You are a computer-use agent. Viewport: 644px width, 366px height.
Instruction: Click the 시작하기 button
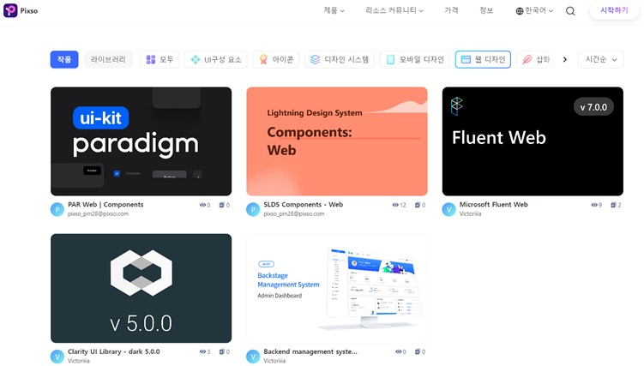click(x=614, y=10)
